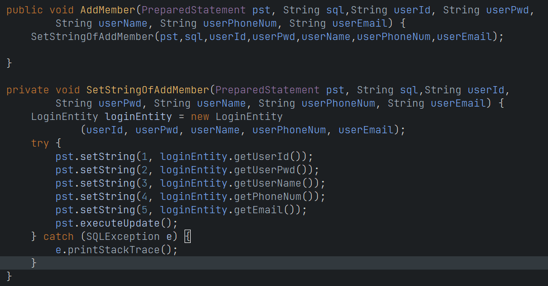
Task: Click the closing brace ending the AddMember method
Action: [x=9, y=63]
